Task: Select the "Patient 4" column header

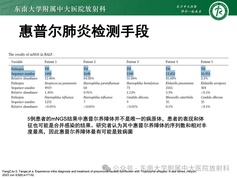Action: pyautogui.click(x=172, y=62)
